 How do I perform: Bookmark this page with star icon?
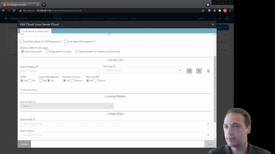point(203,11)
